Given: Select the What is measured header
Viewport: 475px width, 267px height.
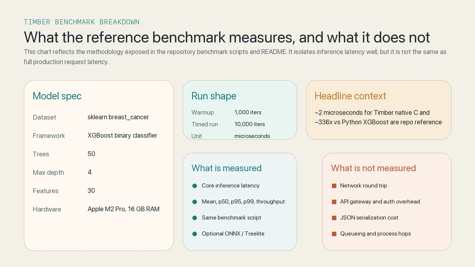Looking at the screenshot, I should (227, 168).
